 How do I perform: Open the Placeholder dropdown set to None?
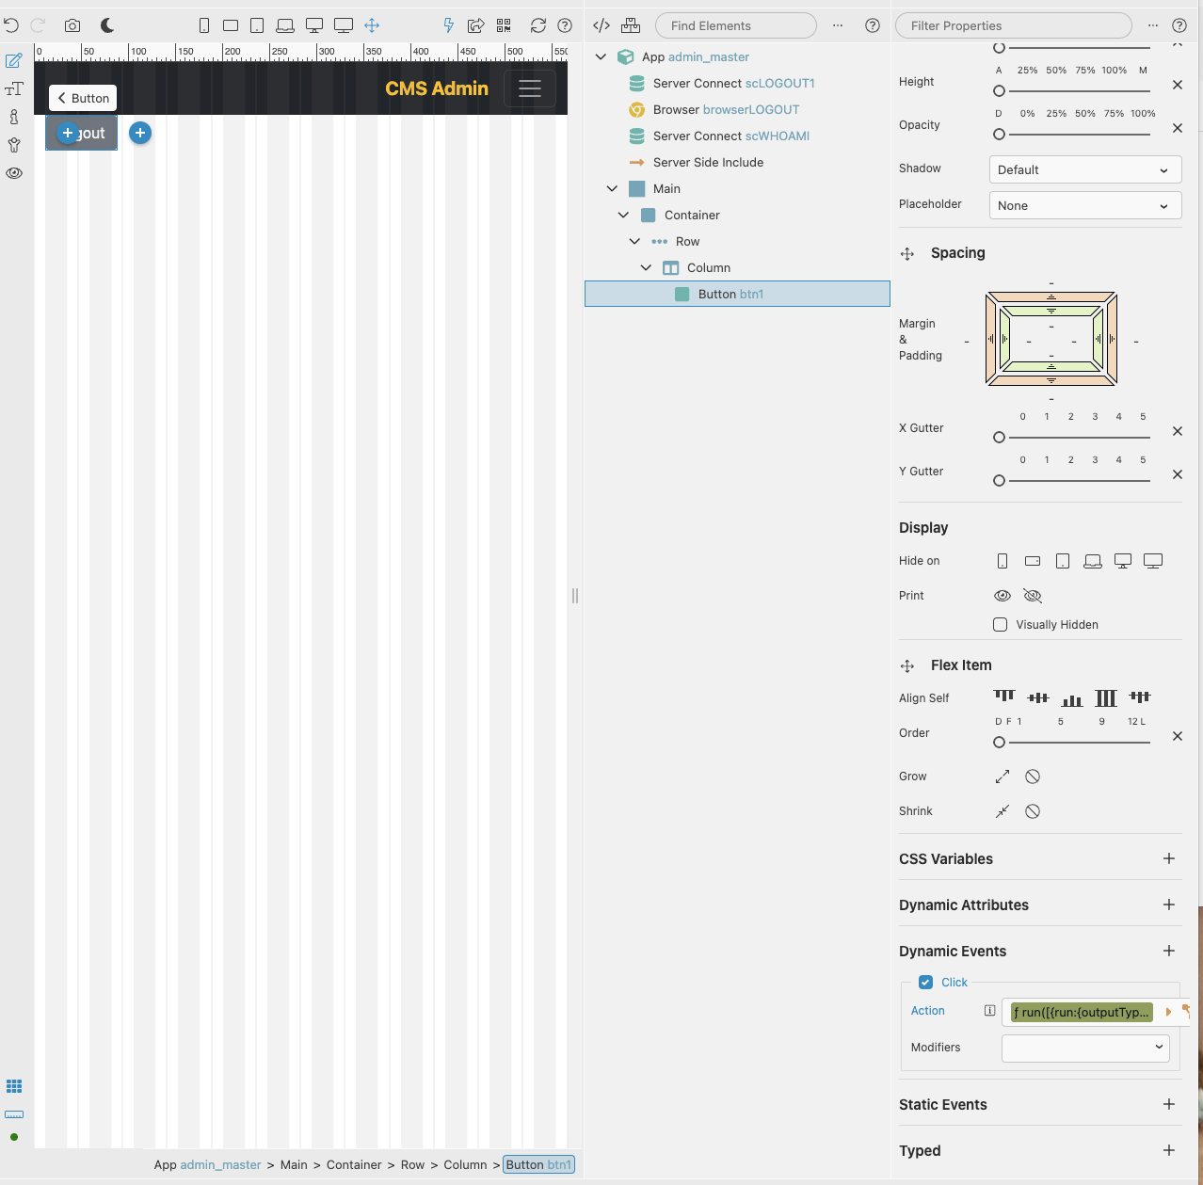pos(1084,205)
